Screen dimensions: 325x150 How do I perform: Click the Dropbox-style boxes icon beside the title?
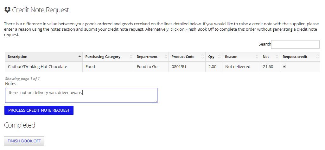pyautogui.click(x=8, y=10)
